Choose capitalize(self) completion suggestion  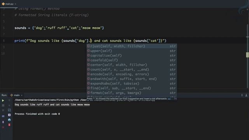[x=132, y=55]
